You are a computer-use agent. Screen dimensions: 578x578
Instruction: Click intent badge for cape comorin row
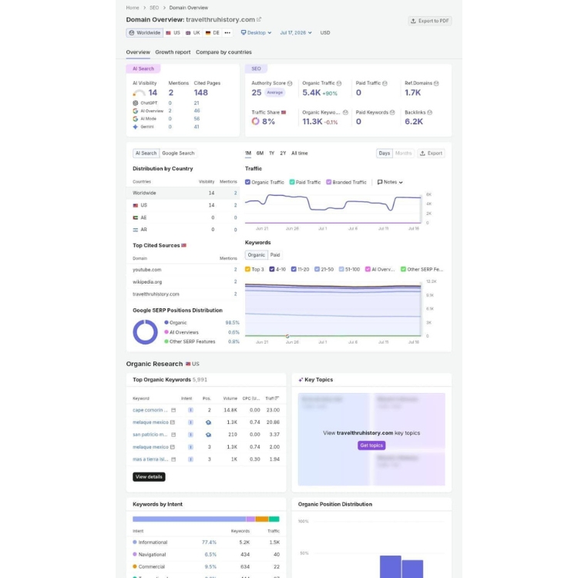(x=190, y=410)
